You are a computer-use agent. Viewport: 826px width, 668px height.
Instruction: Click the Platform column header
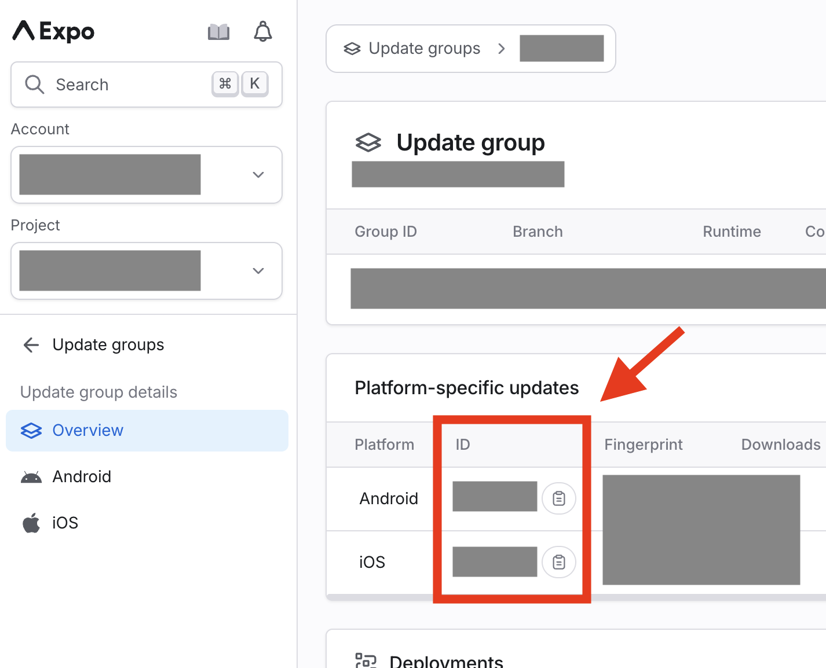[385, 445]
